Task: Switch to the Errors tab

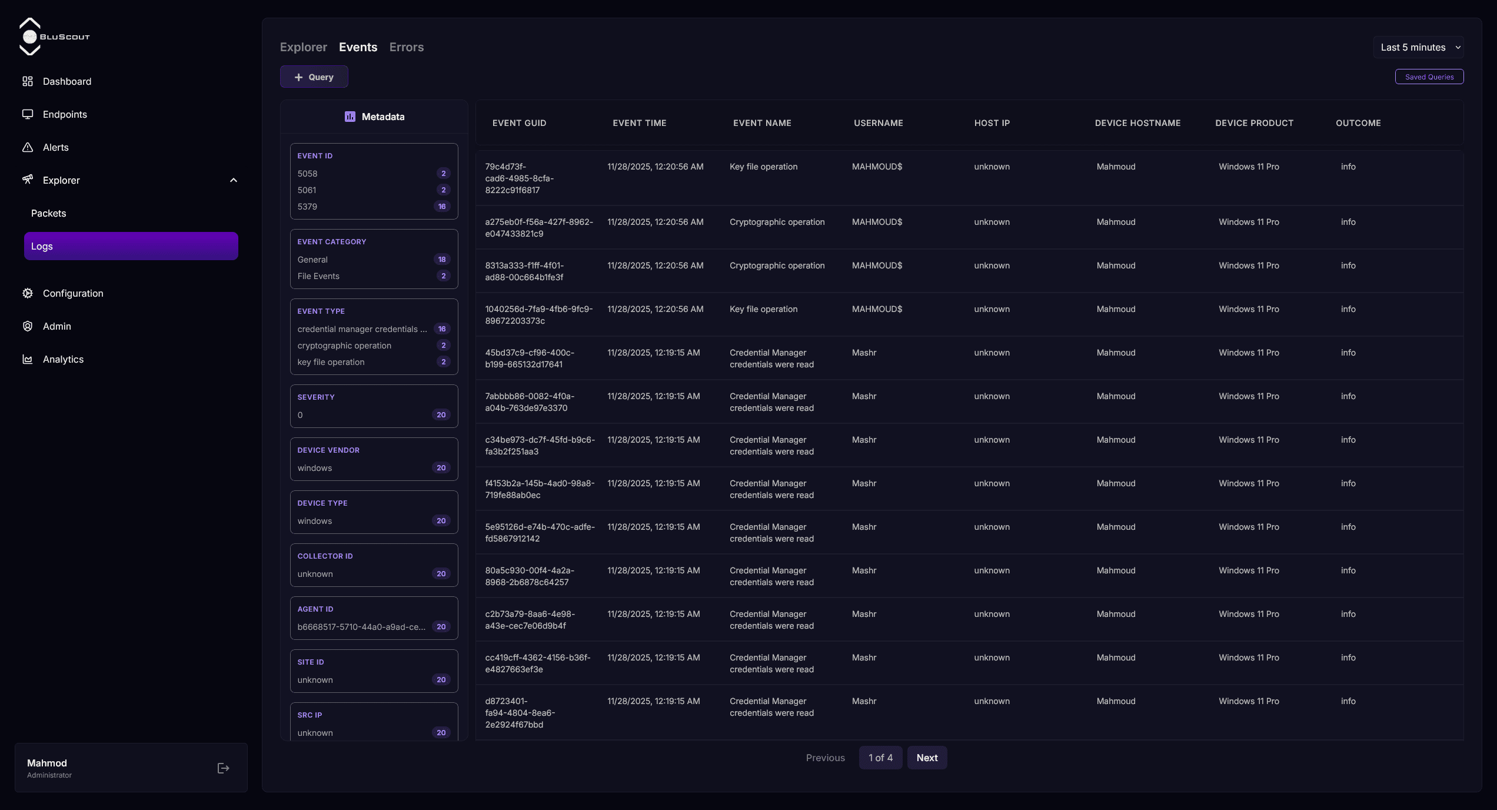Action: point(406,47)
